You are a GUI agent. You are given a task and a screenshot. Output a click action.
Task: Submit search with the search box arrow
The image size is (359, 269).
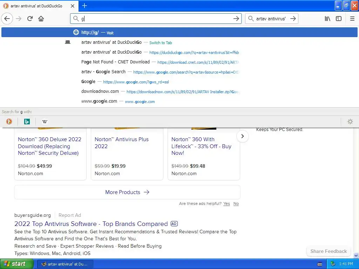(x=293, y=19)
